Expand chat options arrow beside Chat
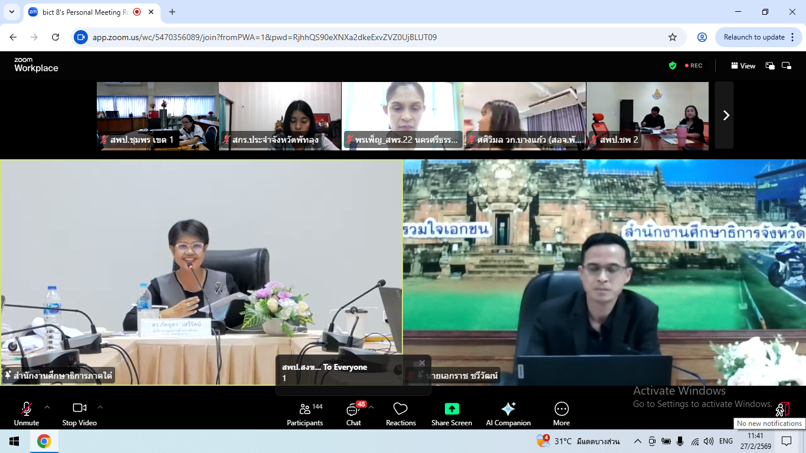The width and height of the screenshot is (806, 453). point(371,407)
